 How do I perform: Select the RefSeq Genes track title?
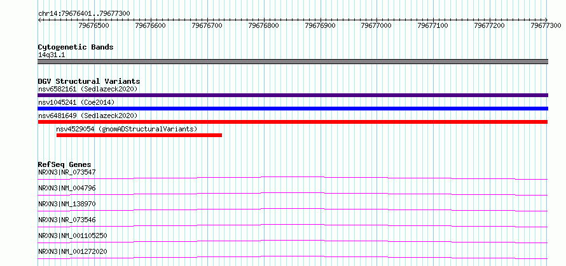coord(64,164)
